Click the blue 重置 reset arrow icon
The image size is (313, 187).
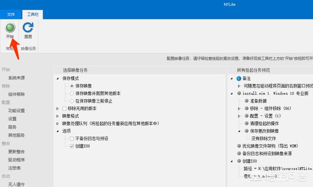point(28,27)
